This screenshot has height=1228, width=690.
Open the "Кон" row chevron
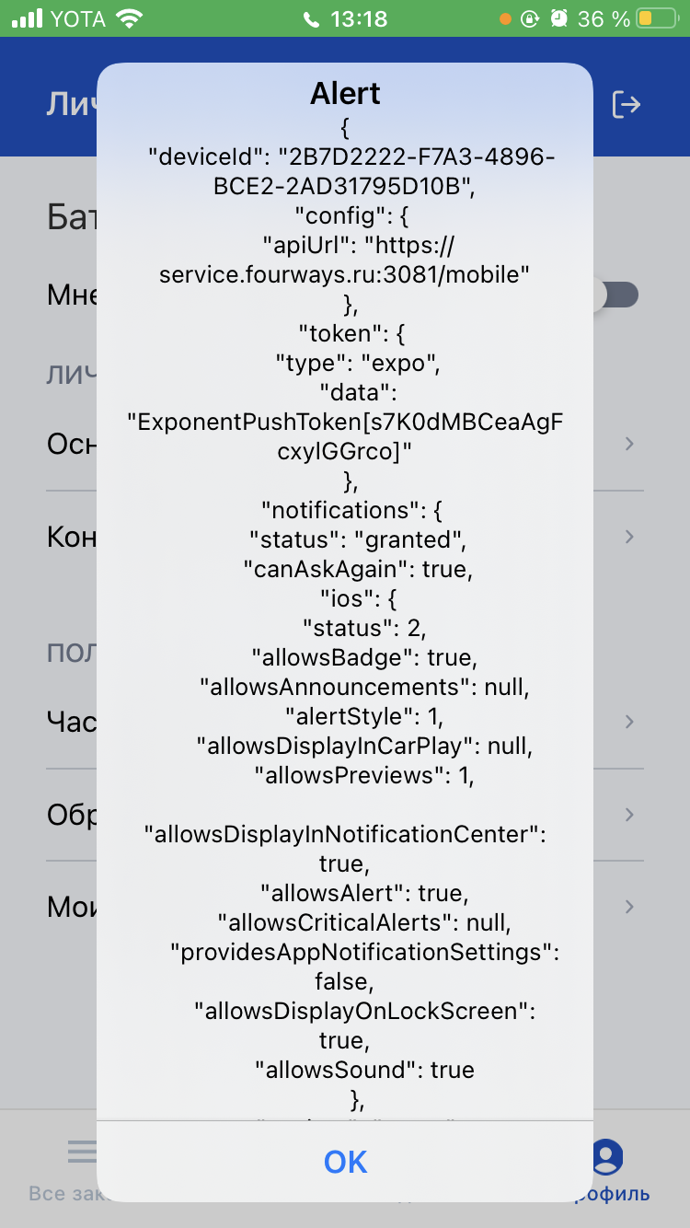tap(629, 537)
